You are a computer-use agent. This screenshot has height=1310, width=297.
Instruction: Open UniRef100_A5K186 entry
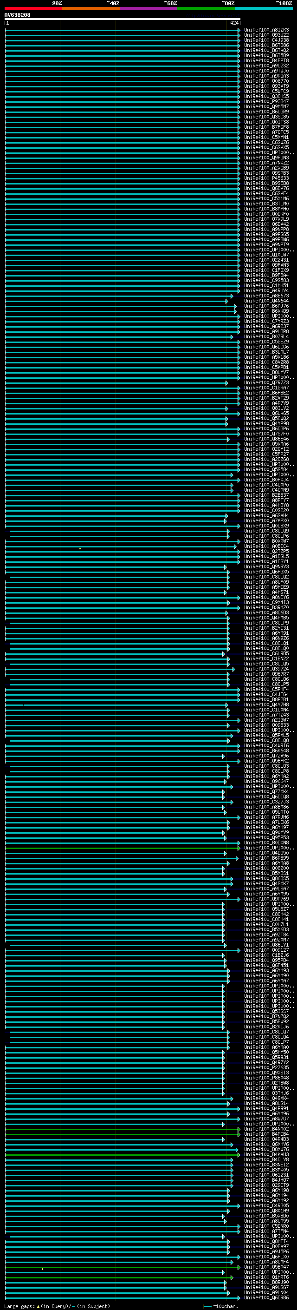point(266,357)
